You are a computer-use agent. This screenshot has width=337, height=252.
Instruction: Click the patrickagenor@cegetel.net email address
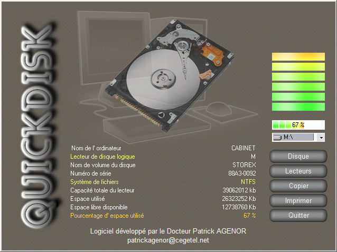168,240
